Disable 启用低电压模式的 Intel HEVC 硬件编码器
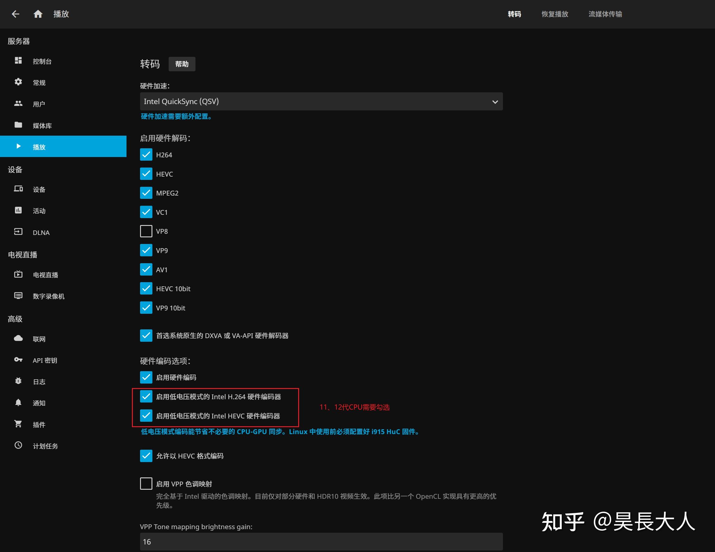This screenshot has width=715, height=552. click(146, 416)
